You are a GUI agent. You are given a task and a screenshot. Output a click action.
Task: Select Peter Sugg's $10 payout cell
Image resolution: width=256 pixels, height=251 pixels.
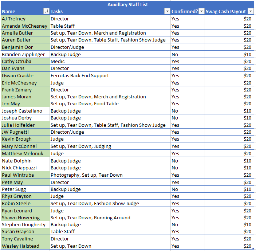point(229,189)
